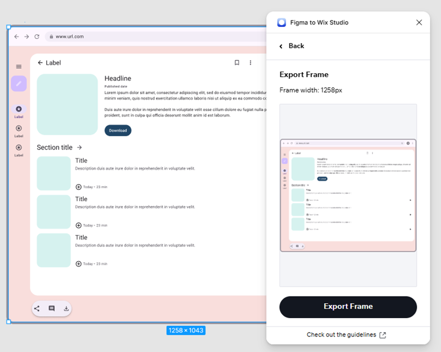Click the large teal headline image
This screenshot has width=441, height=352.
pos(67,104)
